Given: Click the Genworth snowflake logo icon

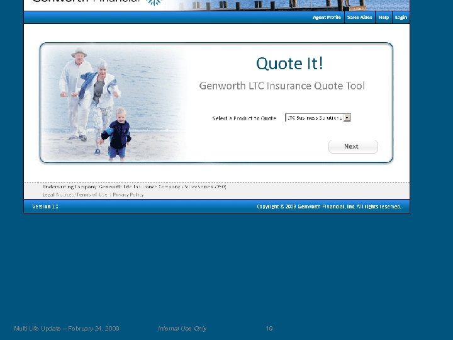Looking at the screenshot, I should (x=154, y=3).
